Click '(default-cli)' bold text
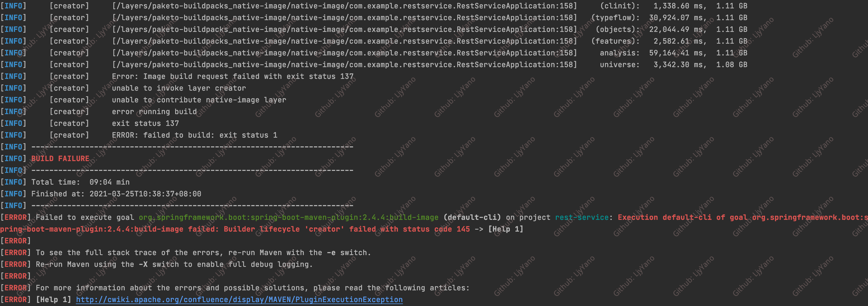The height and width of the screenshot is (306, 868). (472, 217)
